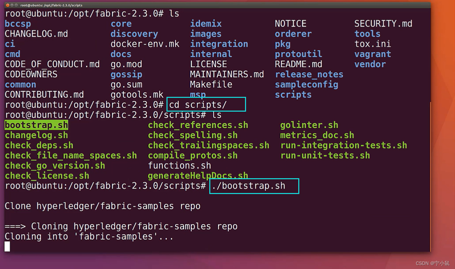Click the terminal cursor block

tap(7, 246)
